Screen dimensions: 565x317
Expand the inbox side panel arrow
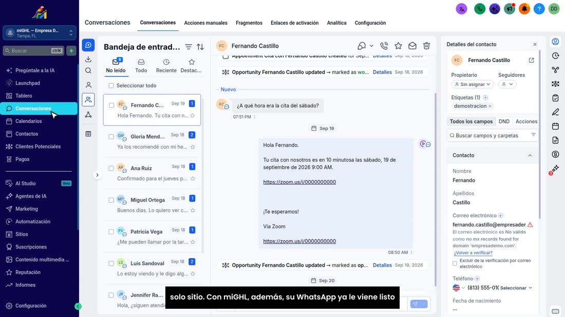click(x=97, y=175)
